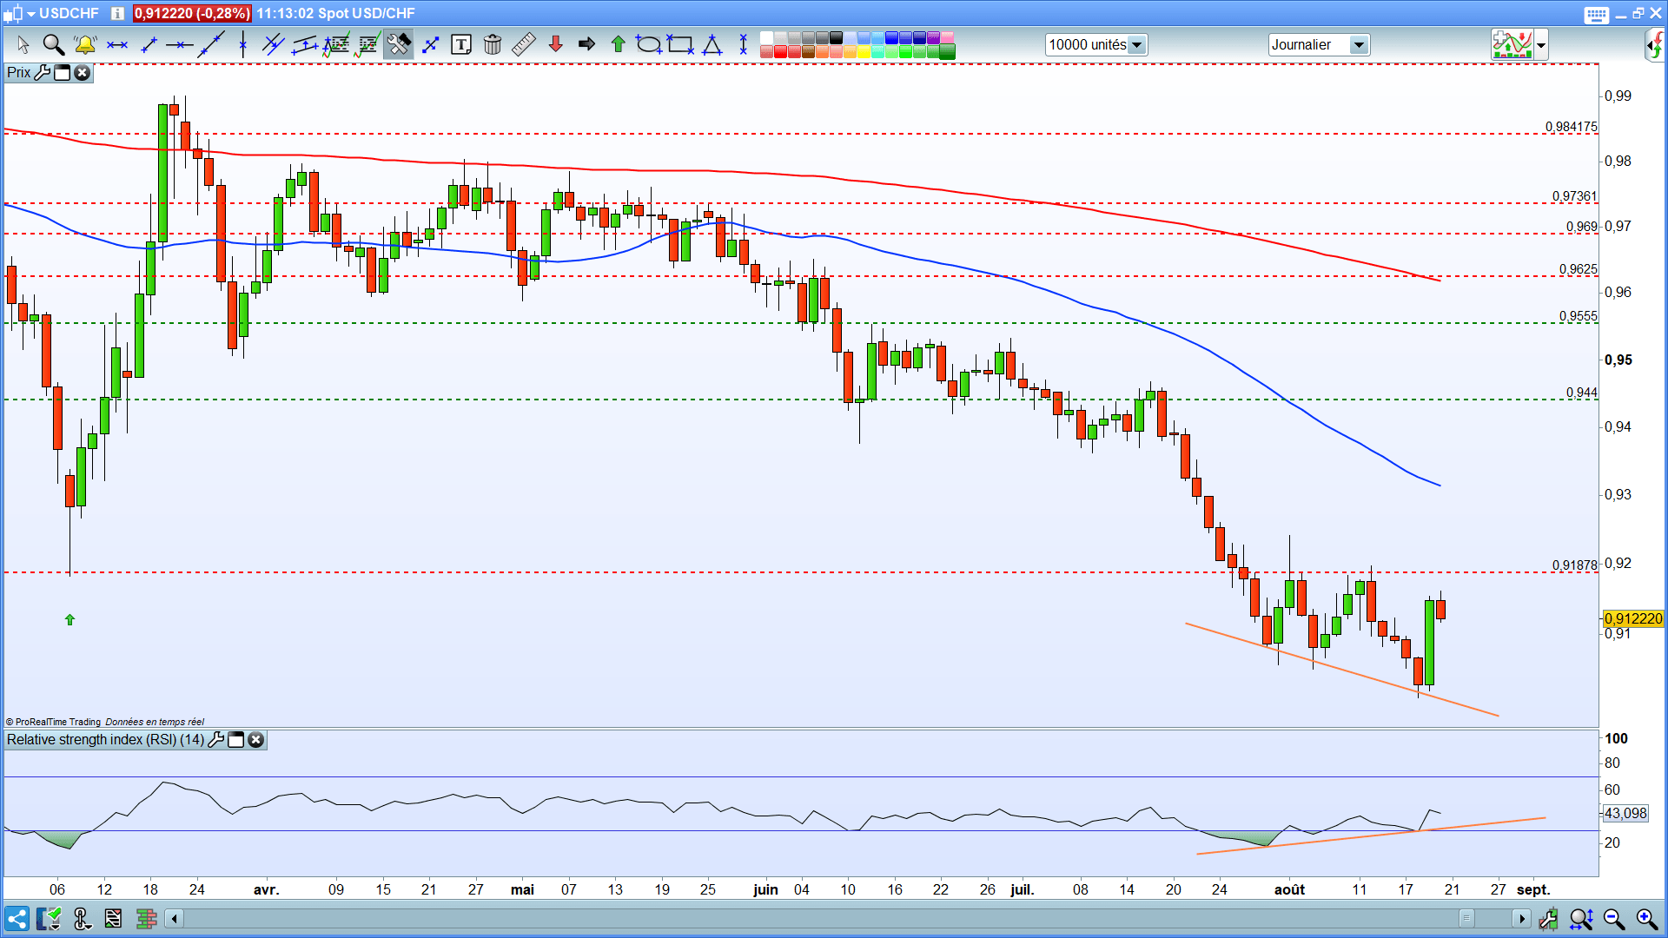Expand the side trading panel arrow
Screen dimensions: 1668x938
pyautogui.click(x=1654, y=45)
